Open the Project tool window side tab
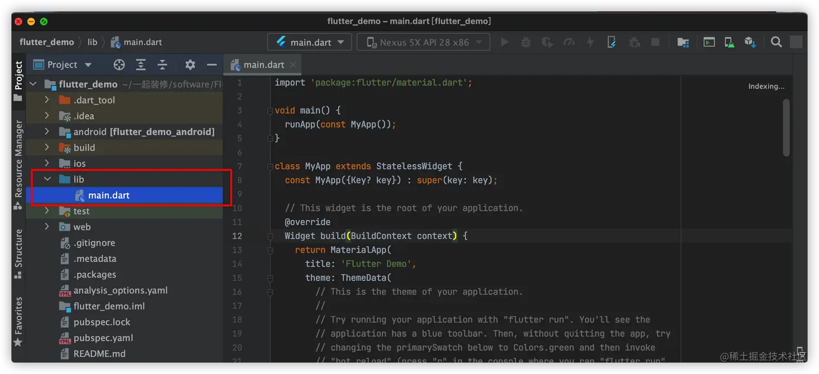819x374 pixels. (18, 81)
